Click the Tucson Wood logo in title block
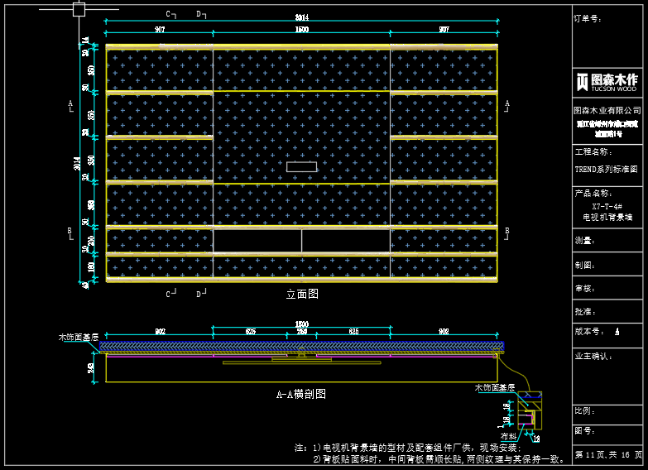The height and width of the screenshot is (470, 648). 607,81
